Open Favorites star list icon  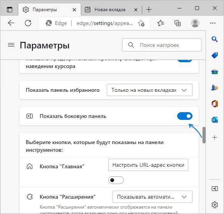(161, 23)
